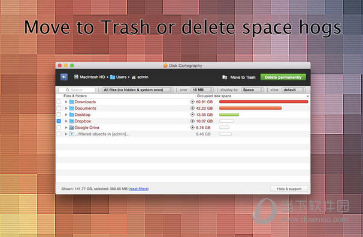Click the Downloads folder name
Viewport: 363px width, 237px height.
[85, 101]
